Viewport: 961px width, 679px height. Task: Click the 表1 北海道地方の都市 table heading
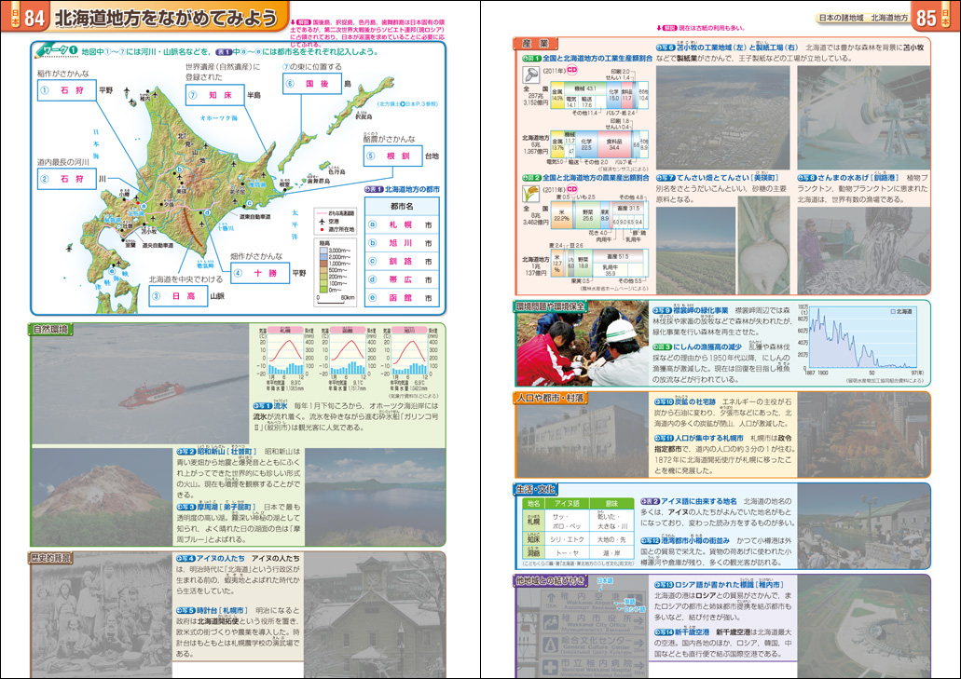(402, 190)
